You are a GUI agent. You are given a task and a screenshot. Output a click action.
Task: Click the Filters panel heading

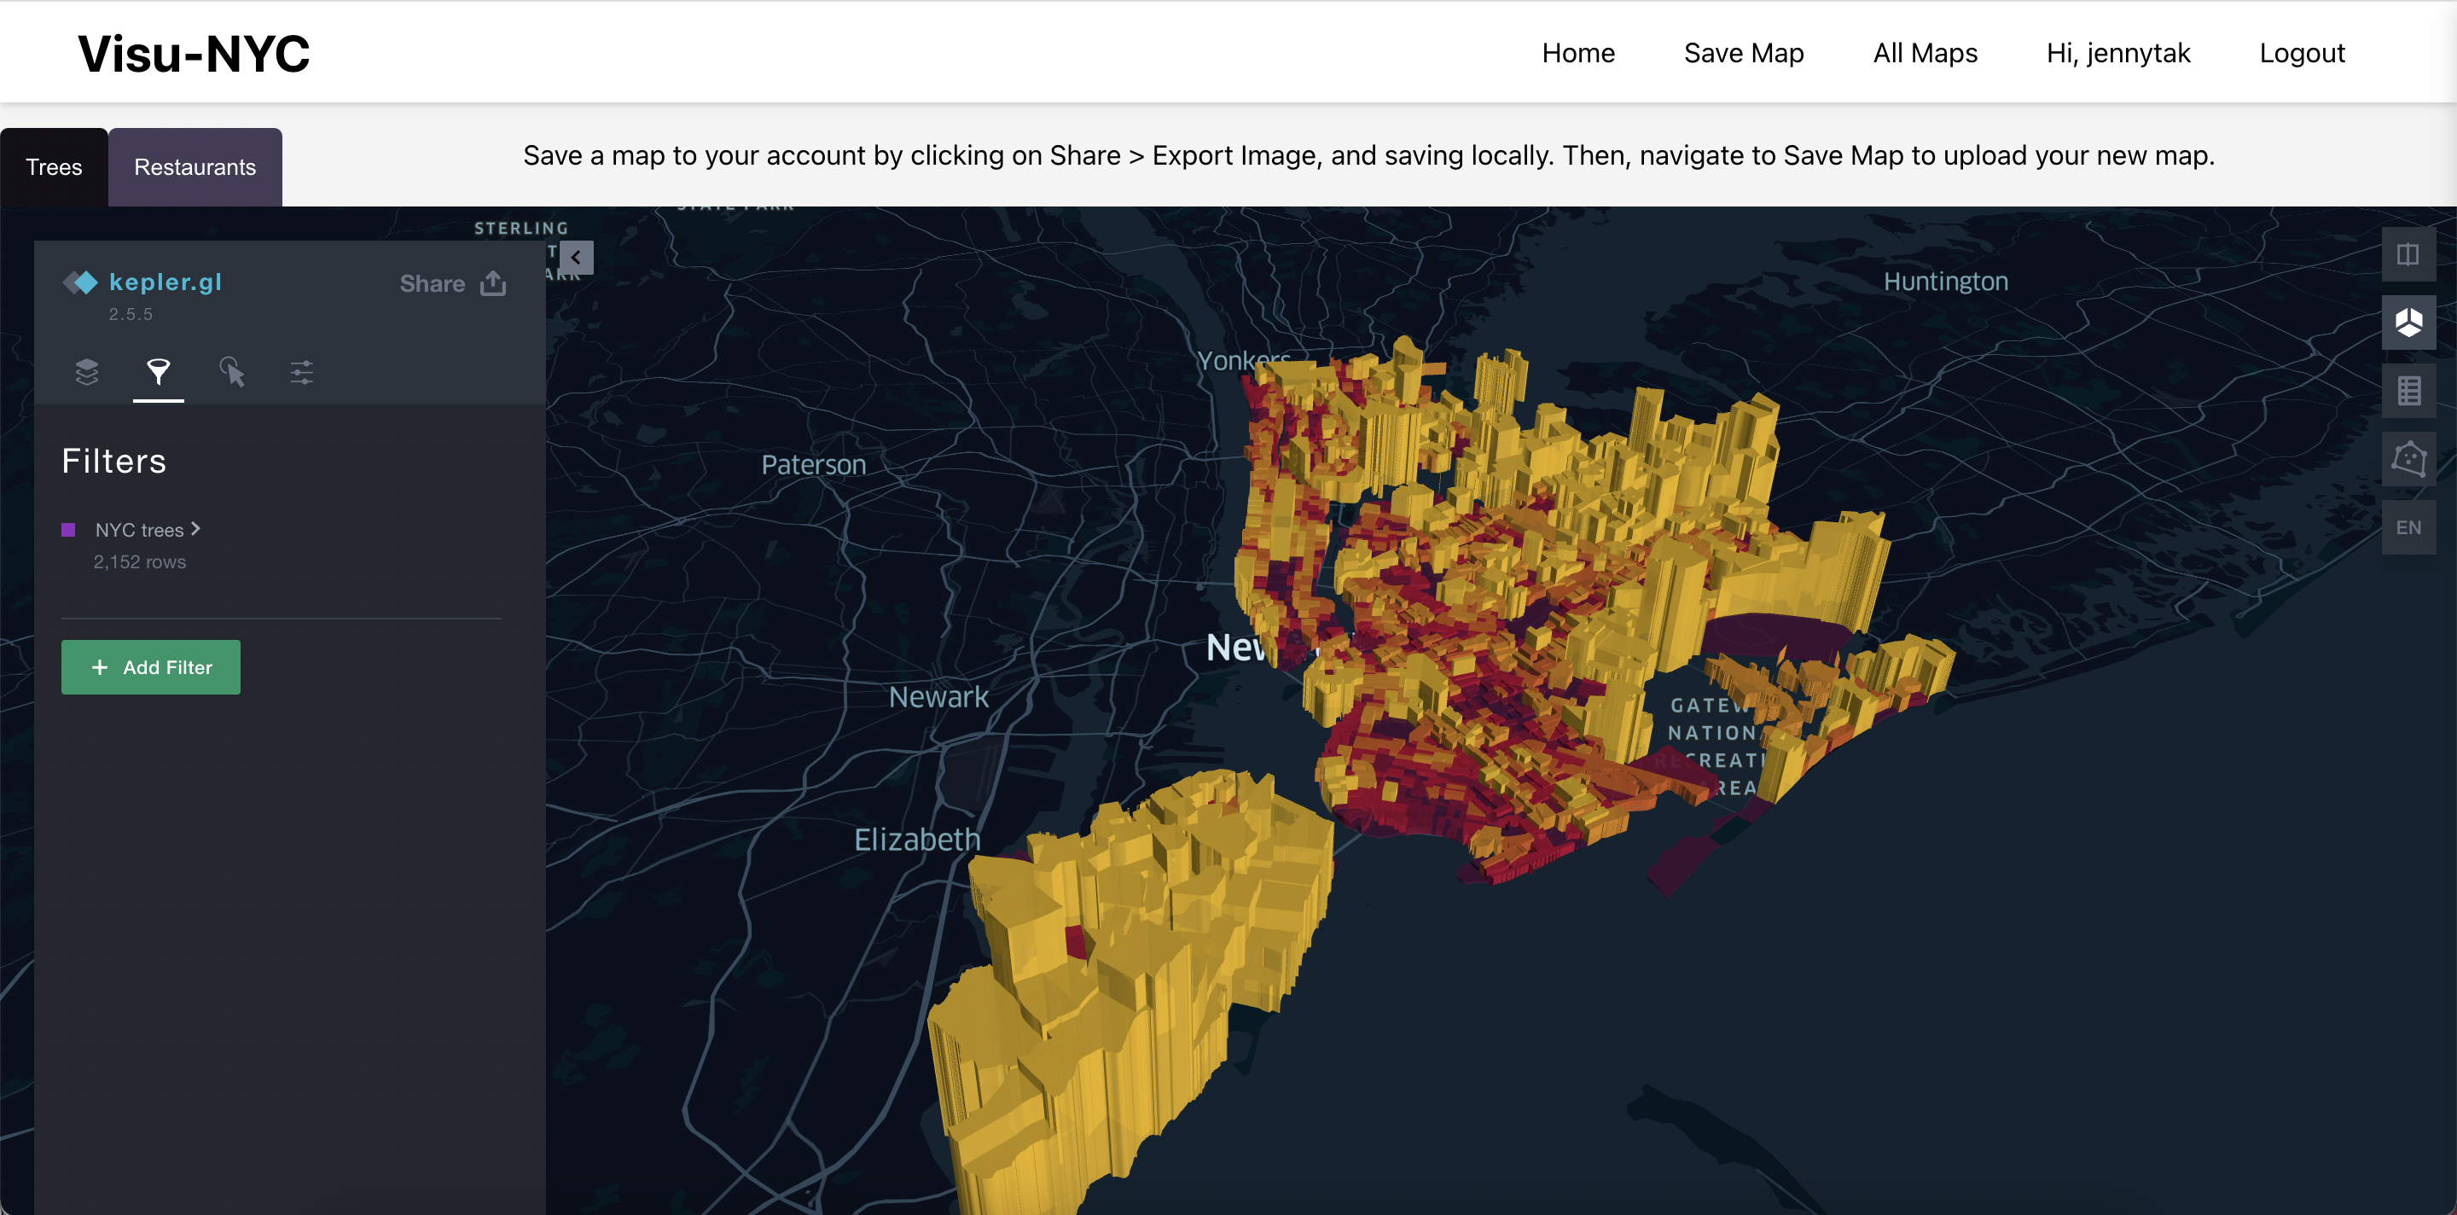tap(114, 462)
